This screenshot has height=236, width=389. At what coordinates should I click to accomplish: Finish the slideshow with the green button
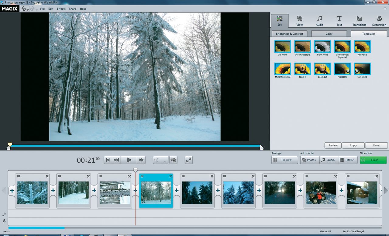tap(373, 160)
